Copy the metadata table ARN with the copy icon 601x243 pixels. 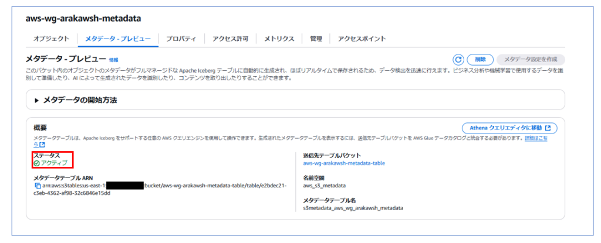click(x=38, y=186)
